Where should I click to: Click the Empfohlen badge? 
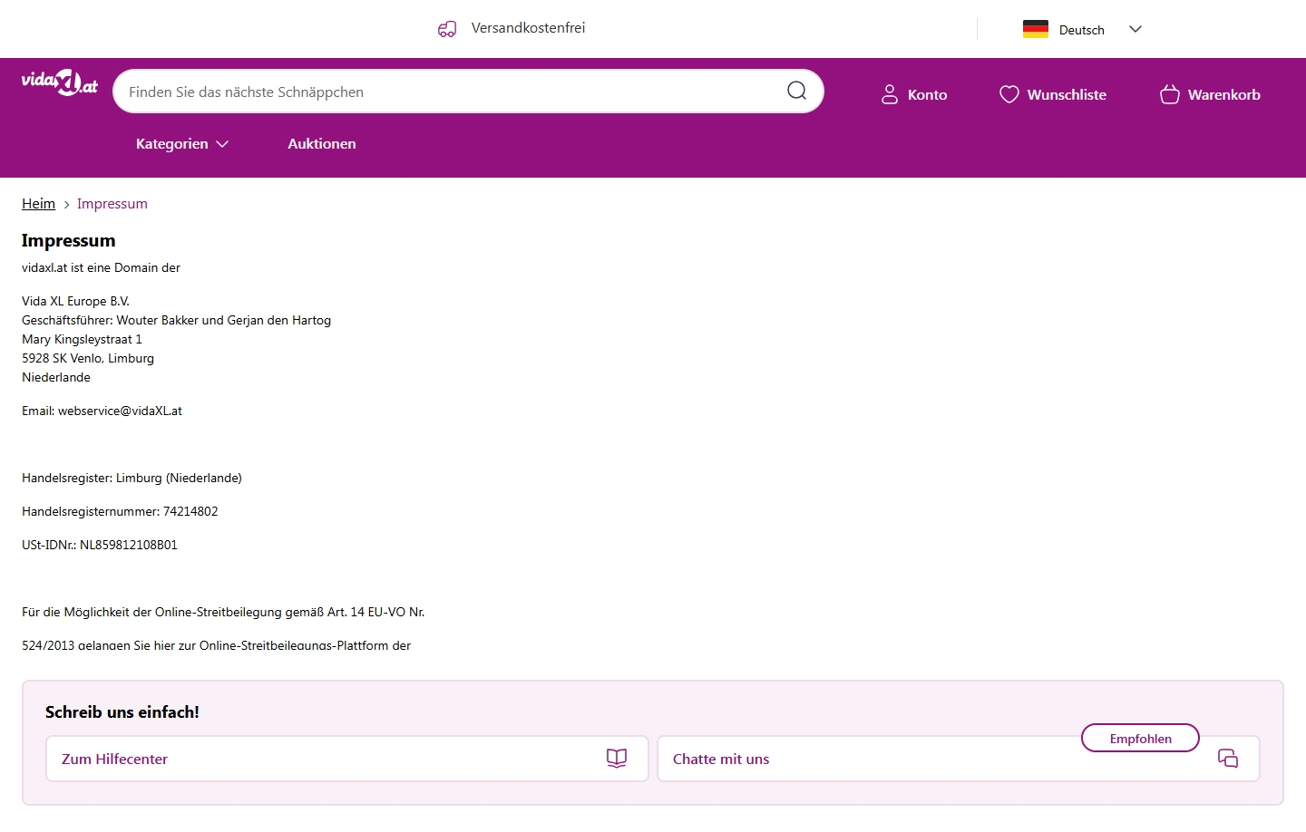tap(1140, 738)
